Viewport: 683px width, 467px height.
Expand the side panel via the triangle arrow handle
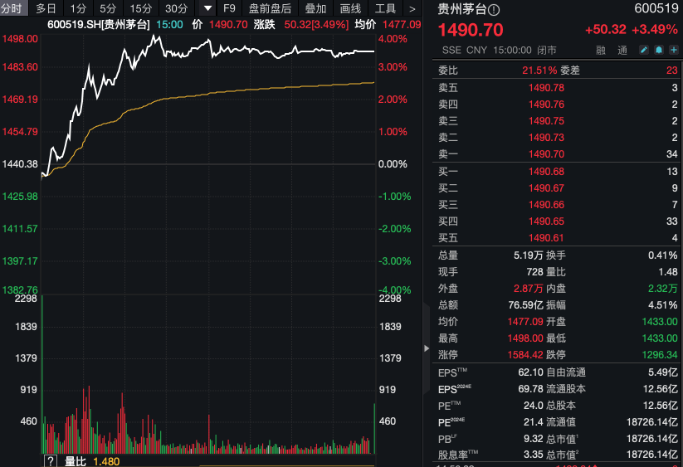(x=427, y=348)
